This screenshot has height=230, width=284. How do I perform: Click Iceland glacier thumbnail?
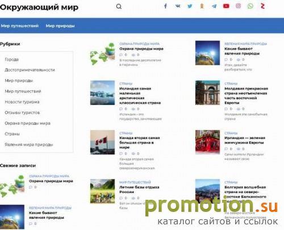[x=102, y=93]
